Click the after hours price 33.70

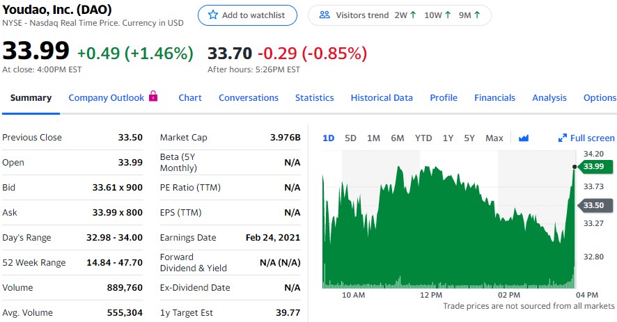tap(230, 54)
